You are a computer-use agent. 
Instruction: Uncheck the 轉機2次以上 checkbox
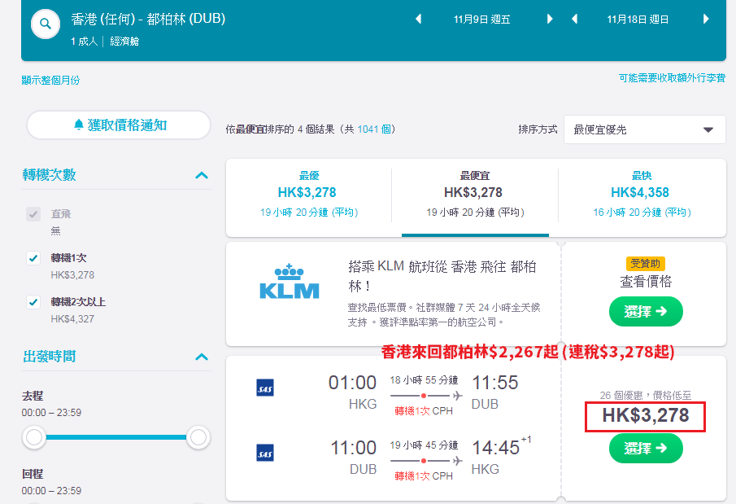(x=33, y=302)
